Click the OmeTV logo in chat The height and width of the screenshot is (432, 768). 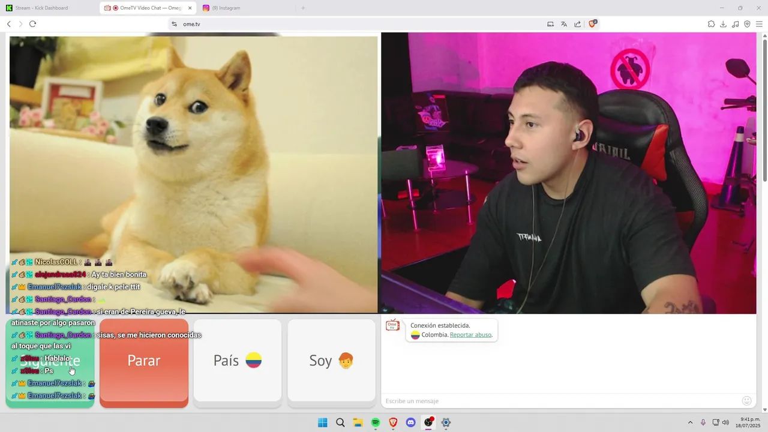[x=392, y=325]
